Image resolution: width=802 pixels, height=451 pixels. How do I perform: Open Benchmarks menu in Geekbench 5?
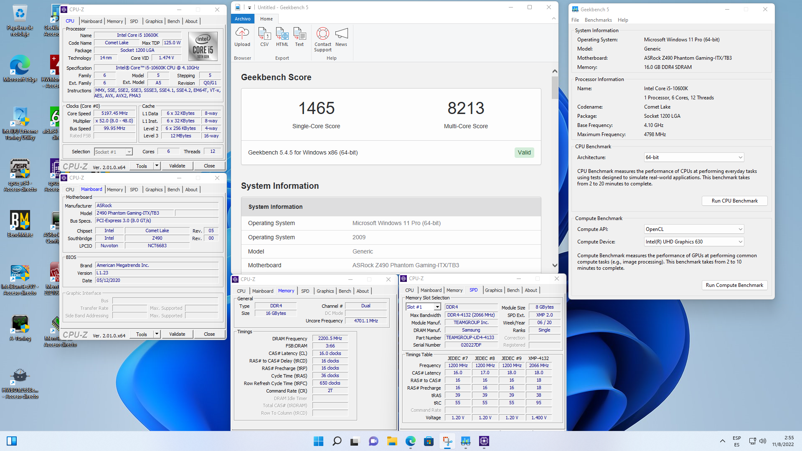pos(598,20)
